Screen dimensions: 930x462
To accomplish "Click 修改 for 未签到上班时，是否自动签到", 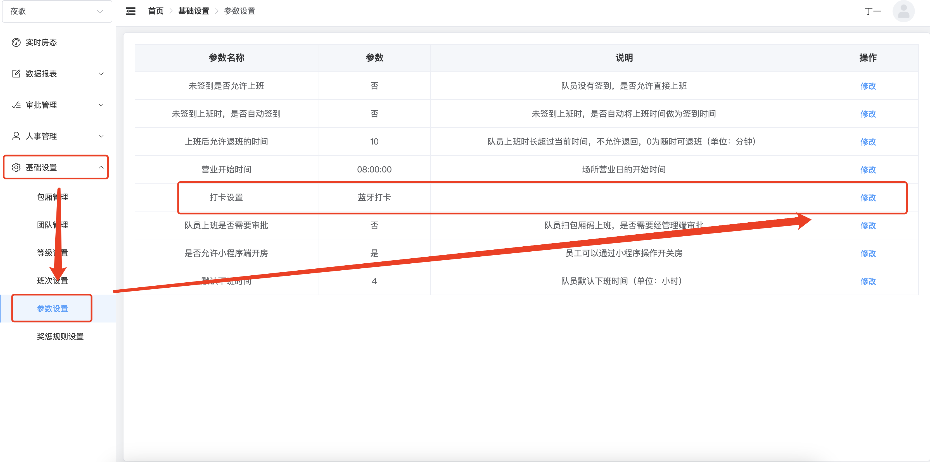I will click(868, 114).
